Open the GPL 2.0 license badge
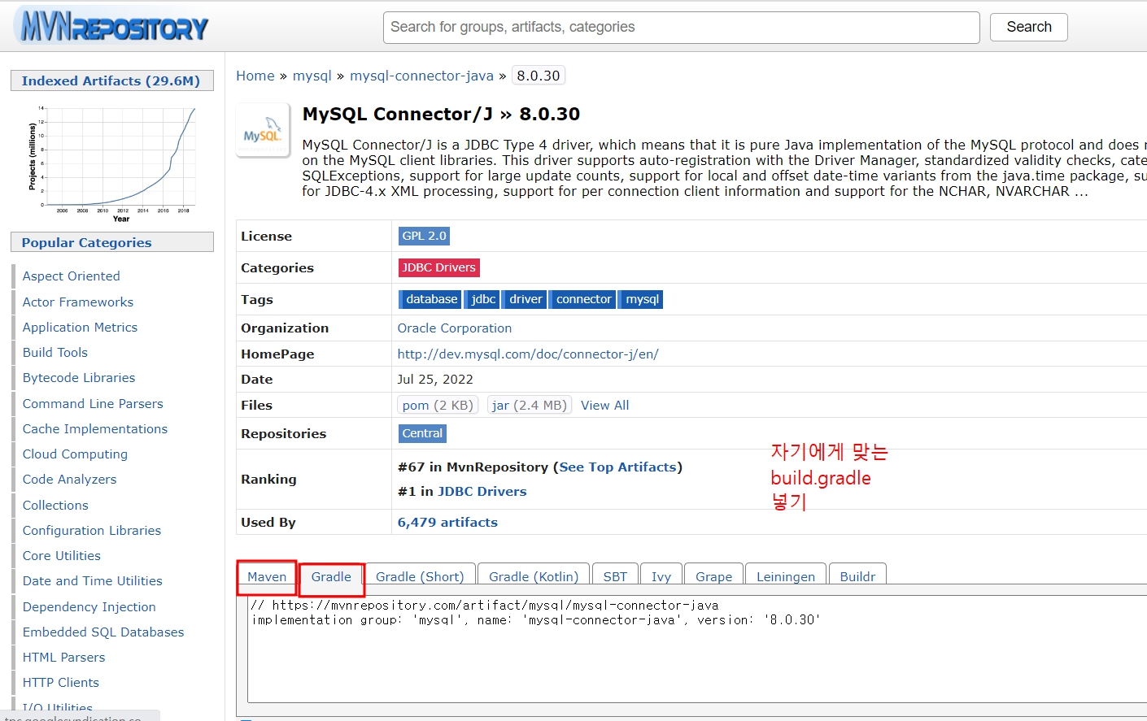 tap(424, 236)
